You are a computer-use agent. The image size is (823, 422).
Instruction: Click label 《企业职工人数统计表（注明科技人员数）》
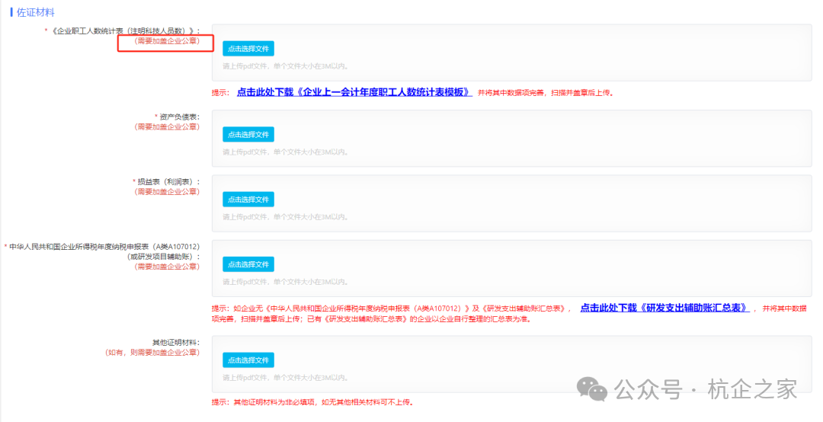[125, 31]
